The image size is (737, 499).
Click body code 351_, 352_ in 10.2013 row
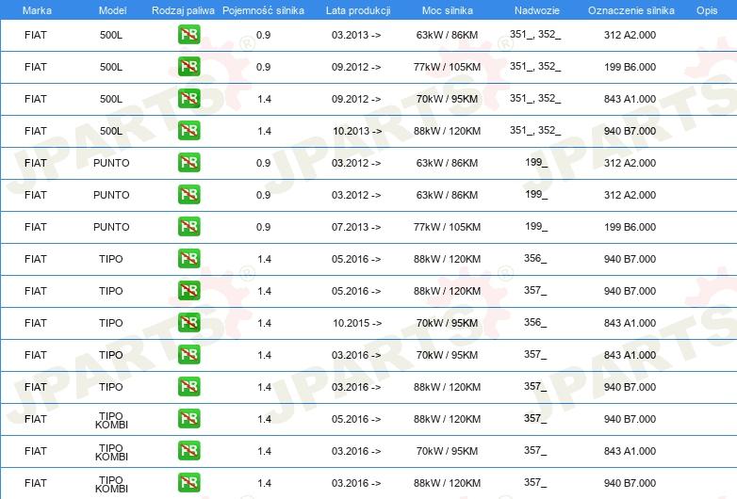pyautogui.click(x=535, y=130)
